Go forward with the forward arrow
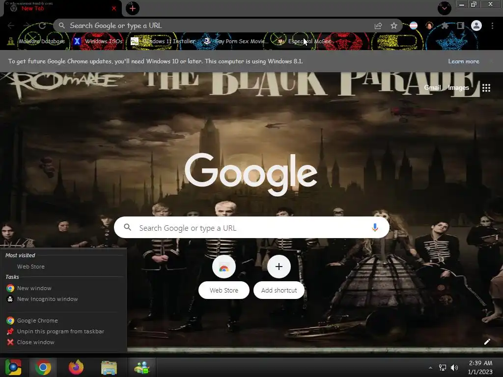This screenshot has height=377, width=503. (x=27, y=26)
